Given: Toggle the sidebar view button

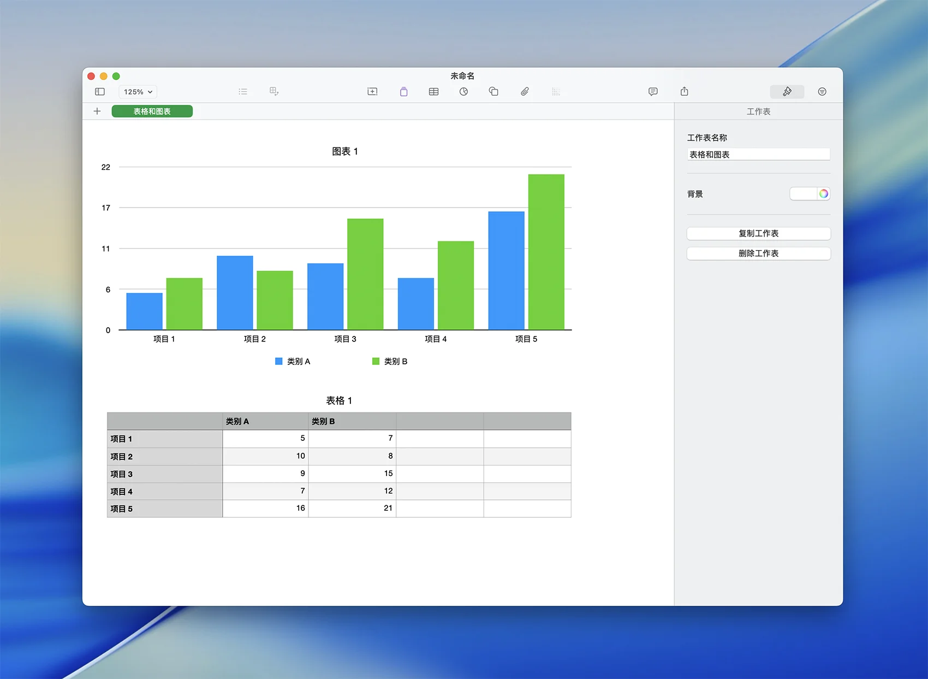Looking at the screenshot, I should tap(100, 92).
